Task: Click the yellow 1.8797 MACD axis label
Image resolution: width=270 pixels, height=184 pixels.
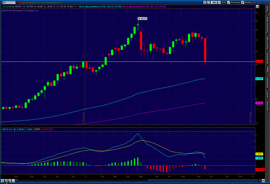Action: click(259, 154)
